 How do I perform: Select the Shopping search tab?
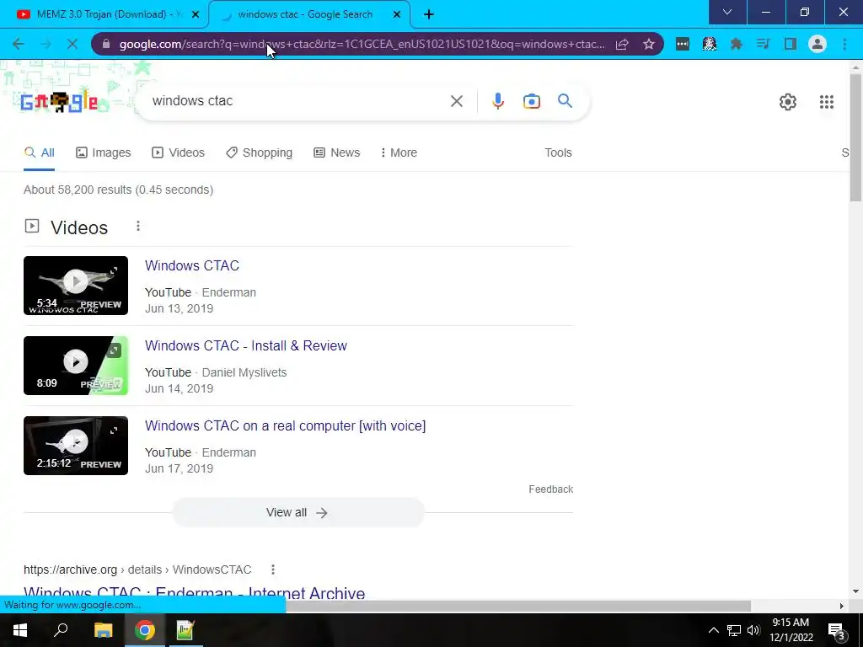pyautogui.click(x=260, y=152)
